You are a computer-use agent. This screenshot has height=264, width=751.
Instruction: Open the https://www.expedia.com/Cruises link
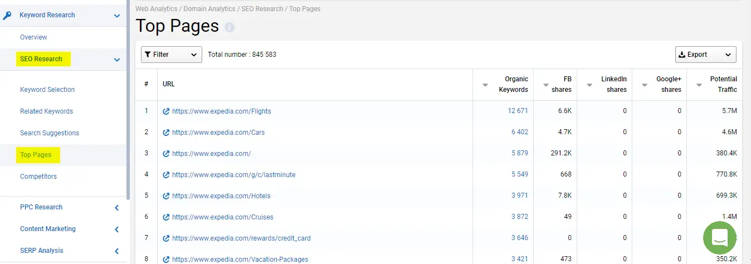(x=223, y=217)
